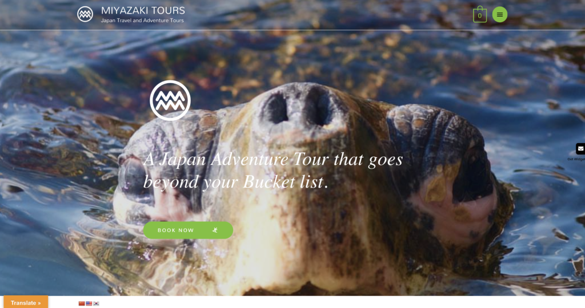Open the green hamburger menu button
The width and height of the screenshot is (585, 308).
499,14
